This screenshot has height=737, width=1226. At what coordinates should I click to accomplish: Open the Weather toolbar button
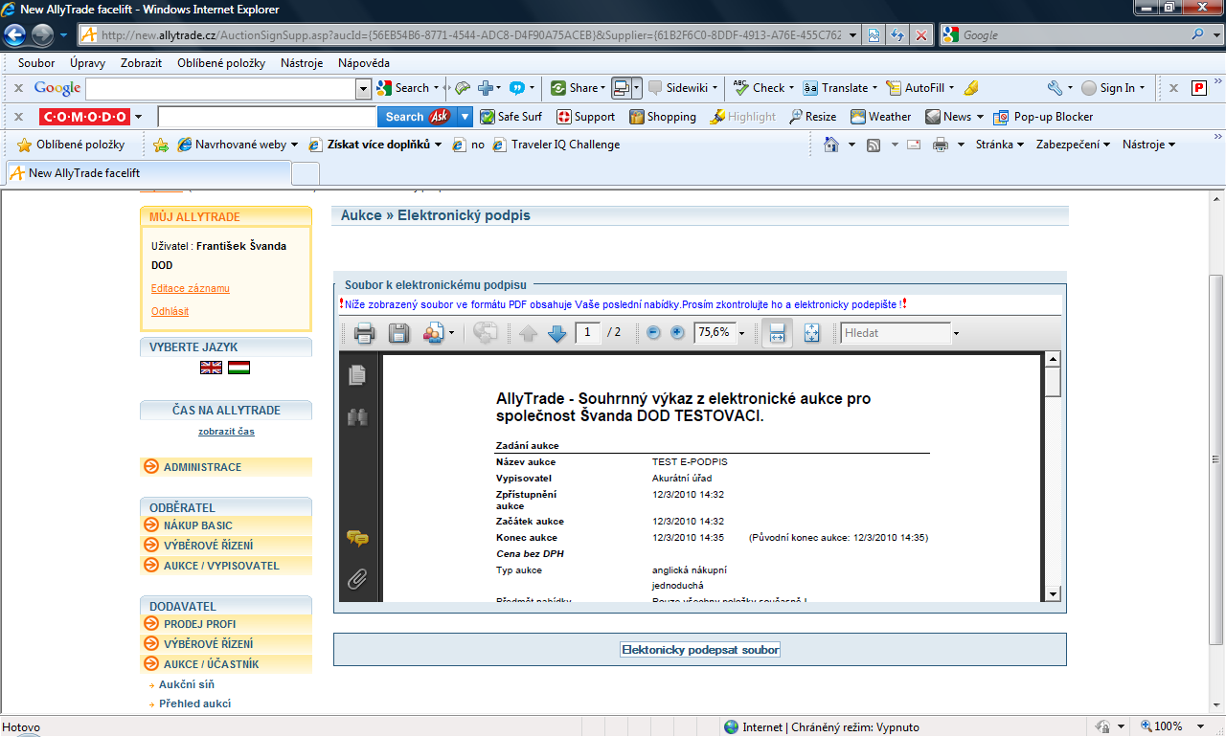click(x=881, y=117)
